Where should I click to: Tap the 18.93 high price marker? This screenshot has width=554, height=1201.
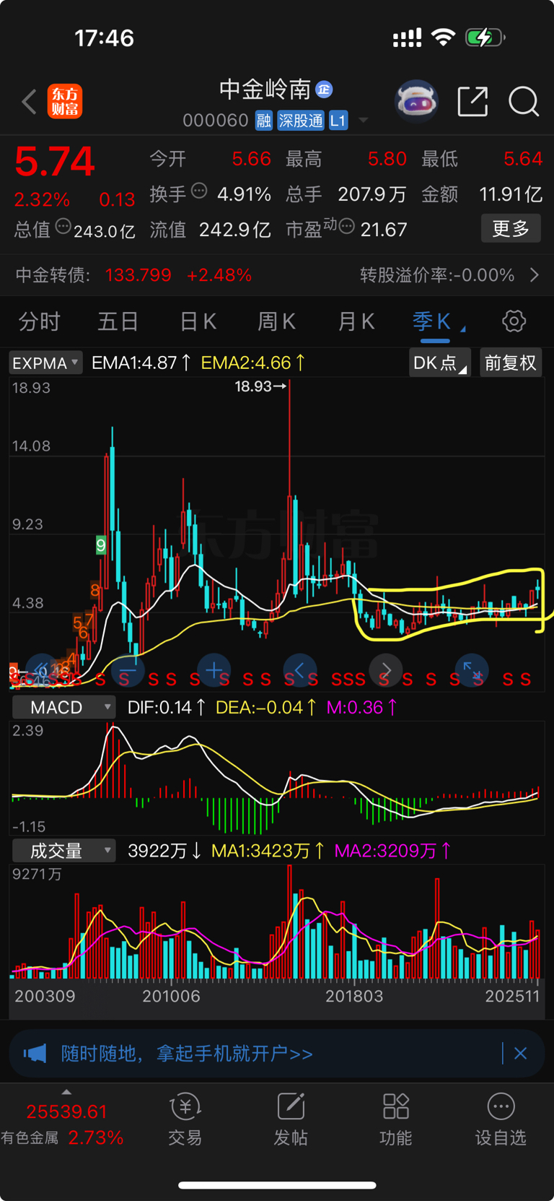pos(260,386)
